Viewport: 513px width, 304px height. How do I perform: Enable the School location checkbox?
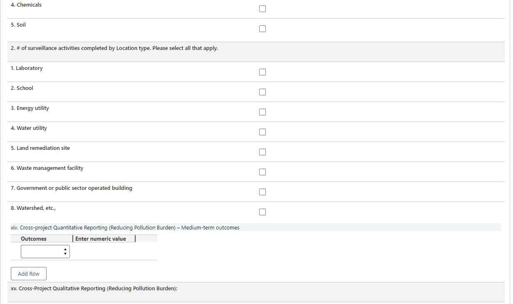click(262, 92)
